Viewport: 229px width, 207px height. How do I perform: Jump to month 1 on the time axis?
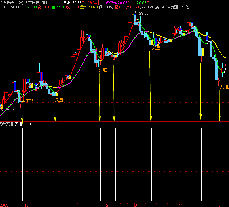click(69, 205)
